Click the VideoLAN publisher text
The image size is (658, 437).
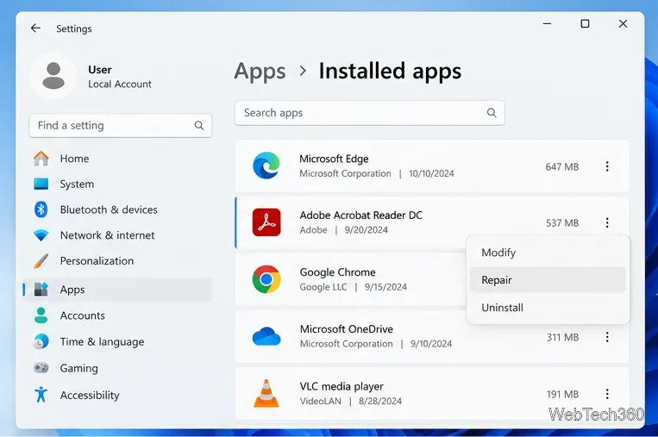tap(320, 401)
